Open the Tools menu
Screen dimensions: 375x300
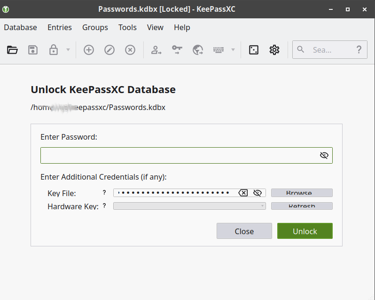point(127,28)
